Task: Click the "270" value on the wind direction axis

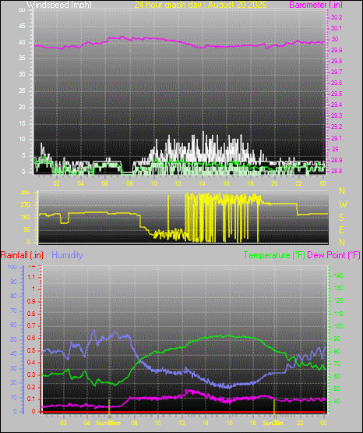Action: coord(25,205)
